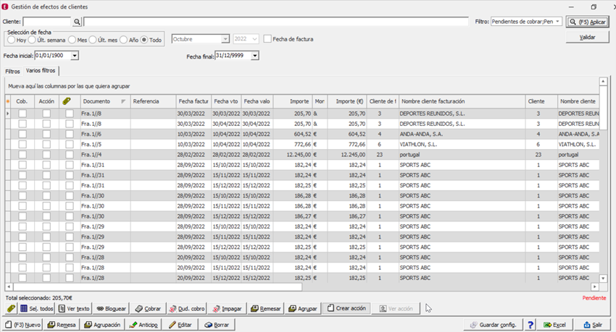The image size is (616, 332).
Task: Switch to the Filtros tab
Action: pos(12,72)
